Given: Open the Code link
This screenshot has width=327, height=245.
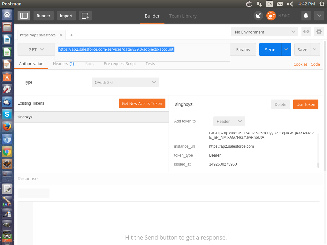Looking at the screenshot, I should tap(315, 64).
